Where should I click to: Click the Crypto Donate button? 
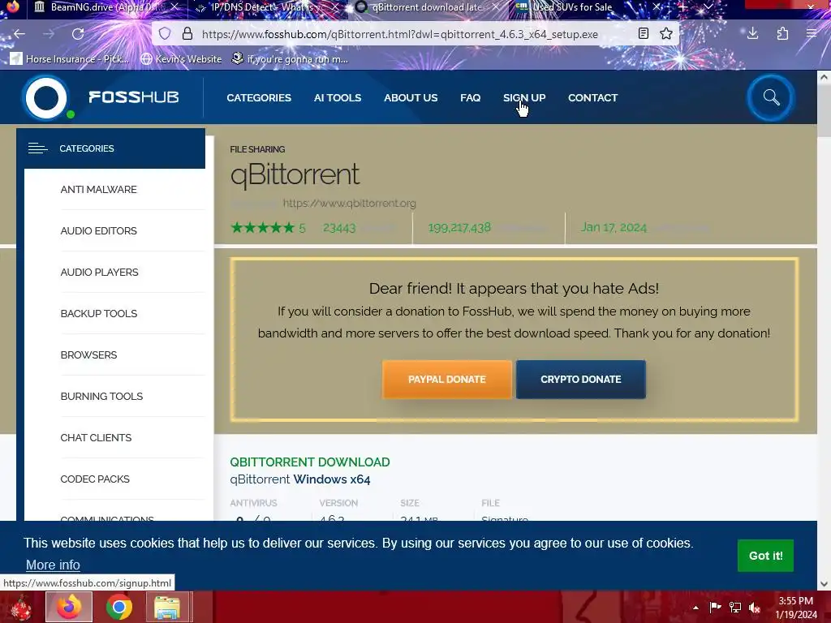[581, 380]
